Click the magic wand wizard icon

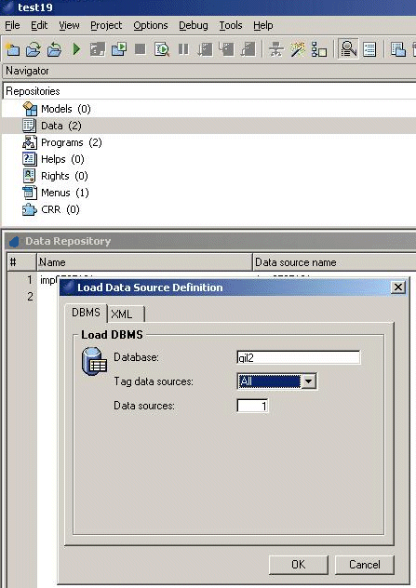coord(298,49)
